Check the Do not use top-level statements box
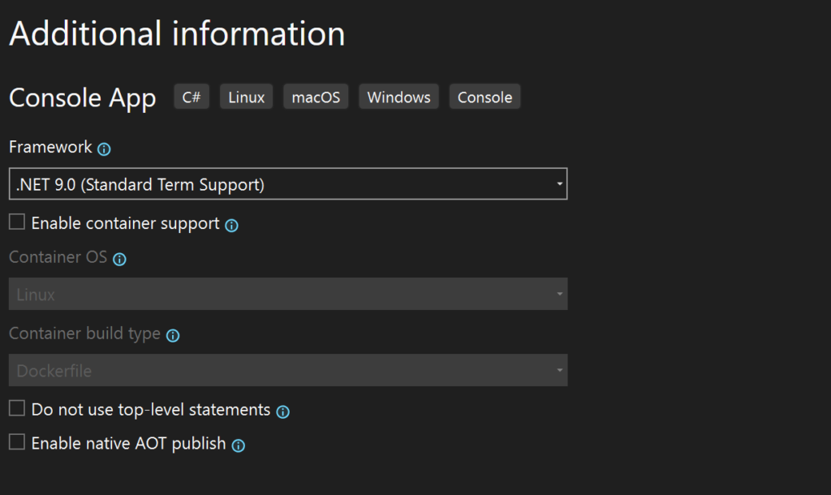 17,408
